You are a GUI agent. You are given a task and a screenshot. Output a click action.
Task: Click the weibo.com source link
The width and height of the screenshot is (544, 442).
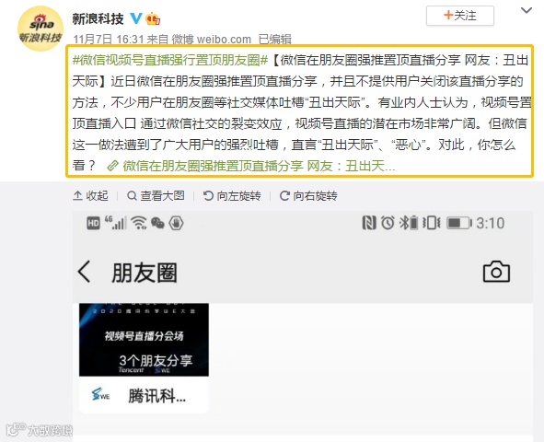pos(224,40)
